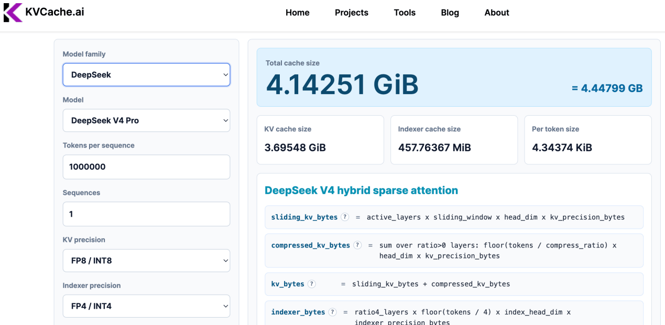Open the Tools menu item

(405, 13)
